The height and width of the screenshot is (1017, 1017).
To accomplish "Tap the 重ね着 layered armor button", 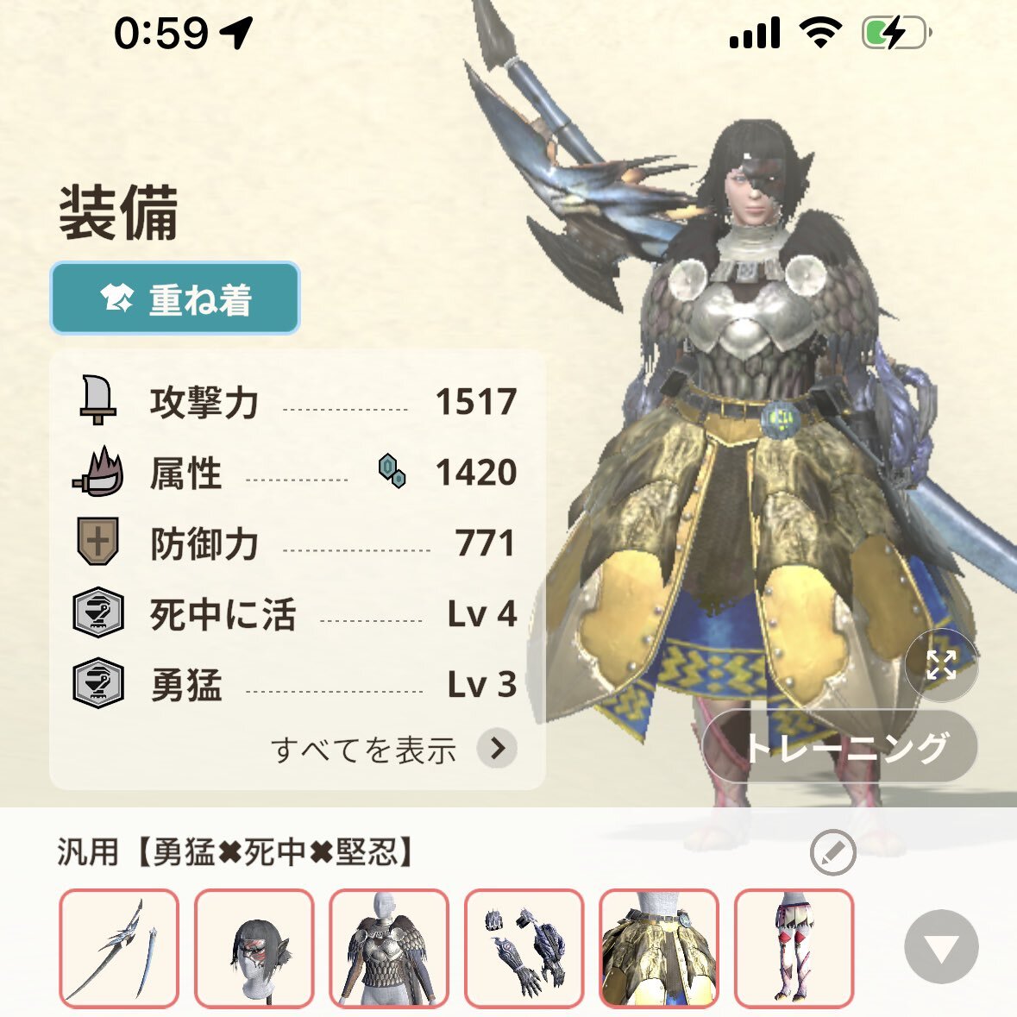I will [x=175, y=298].
